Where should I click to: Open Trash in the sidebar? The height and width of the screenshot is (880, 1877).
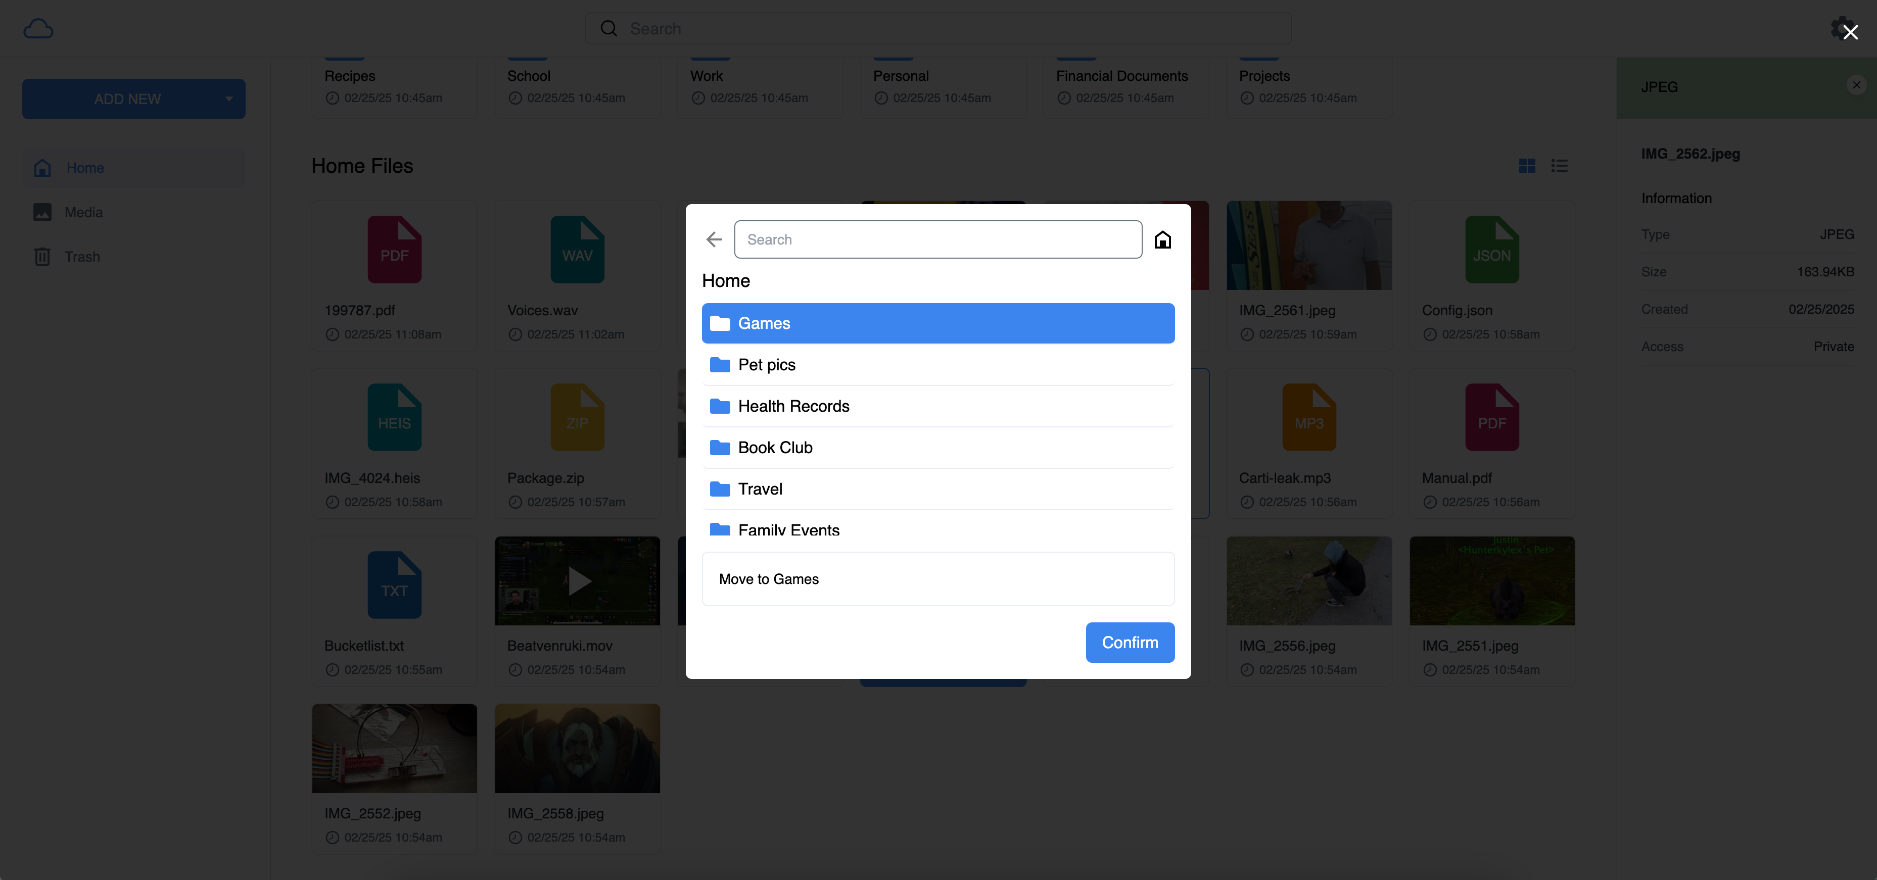point(133,257)
